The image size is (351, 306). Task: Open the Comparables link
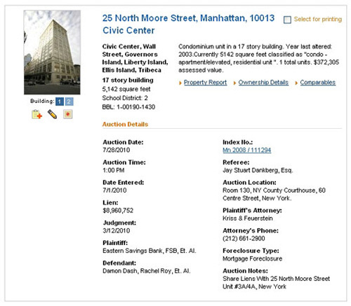[318, 83]
